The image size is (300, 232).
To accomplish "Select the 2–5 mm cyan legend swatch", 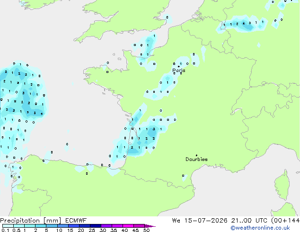I will coord(41,226).
